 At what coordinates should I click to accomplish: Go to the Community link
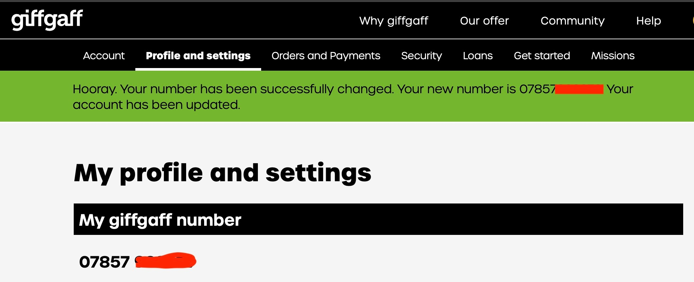[x=572, y=21]
